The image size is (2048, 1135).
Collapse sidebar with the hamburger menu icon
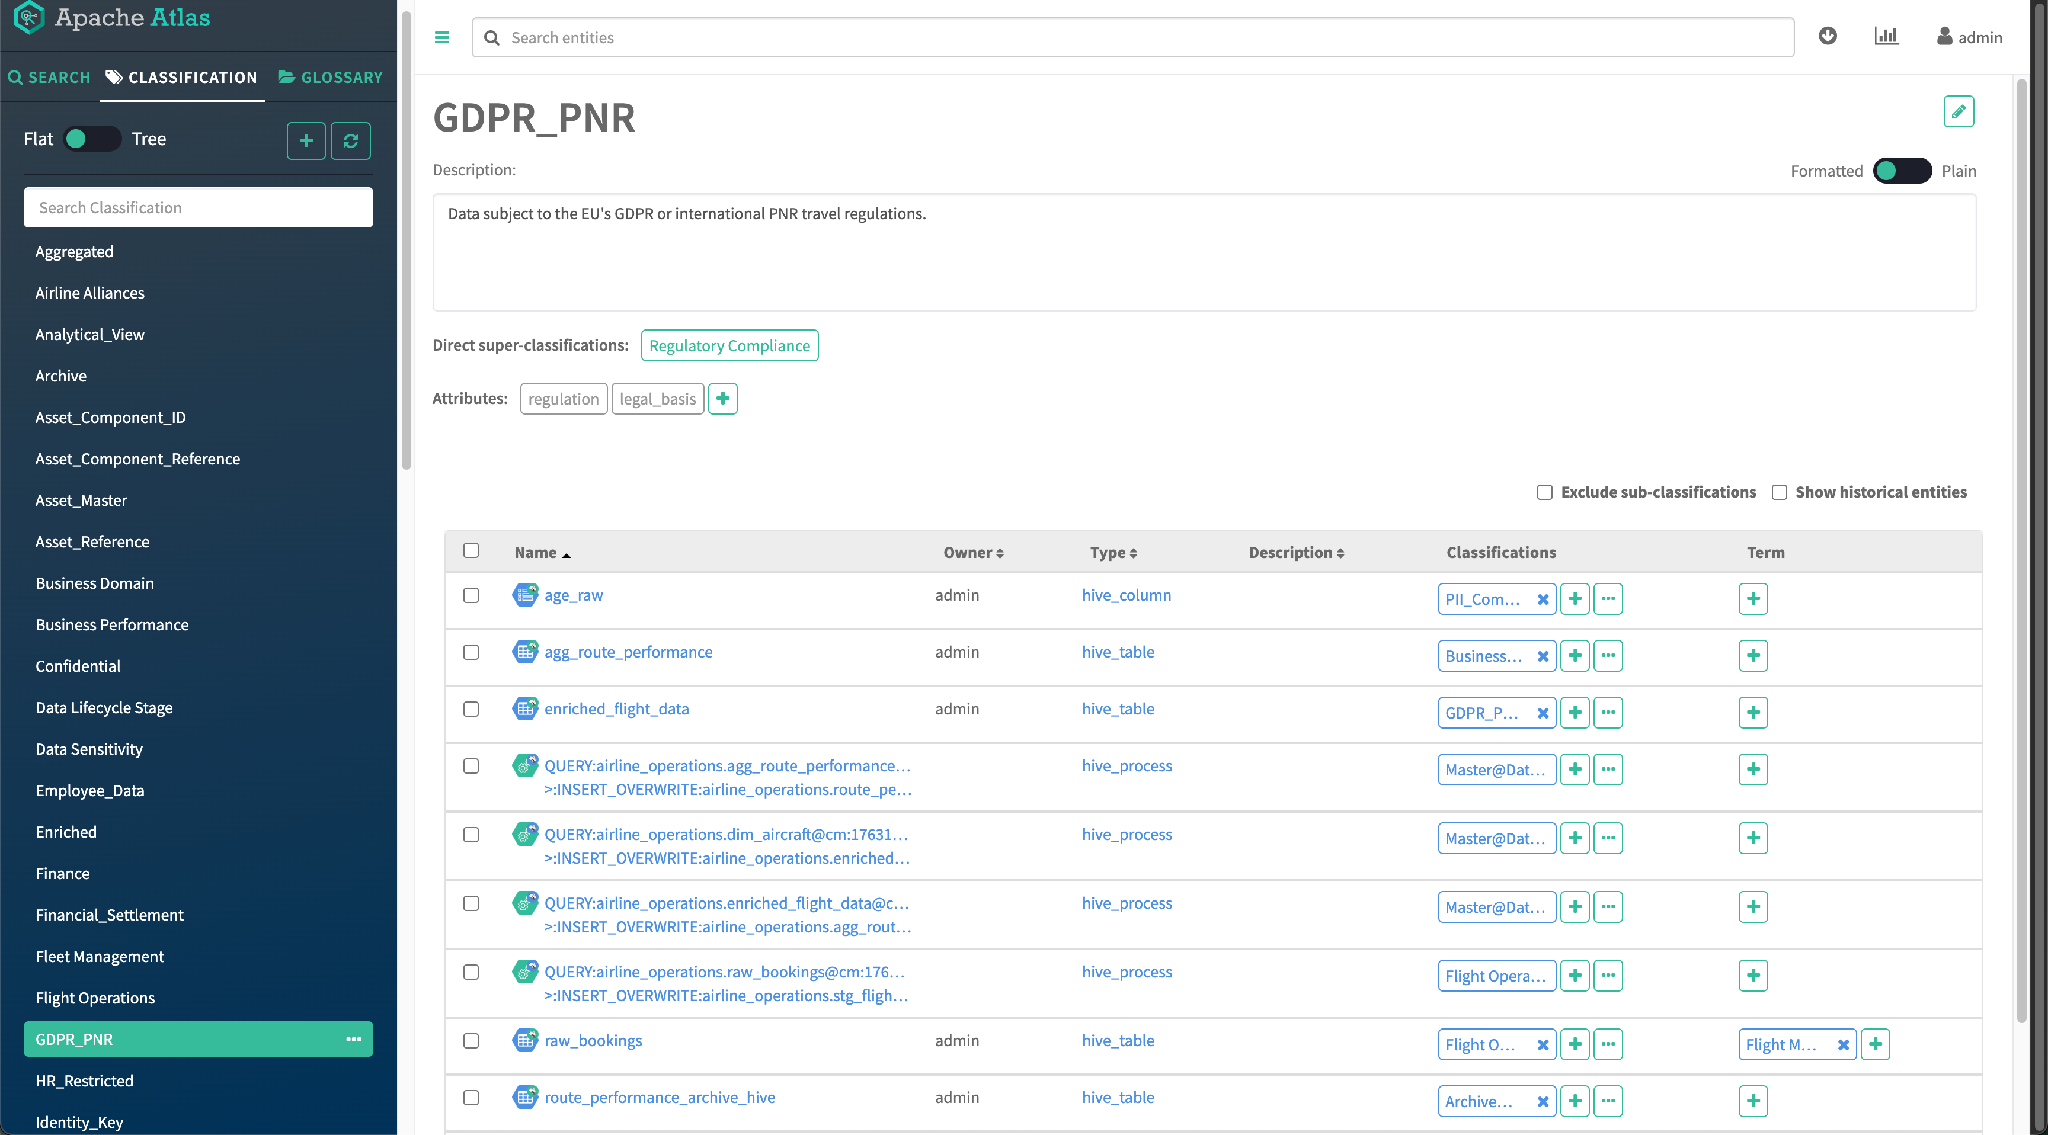click(x=442, y=37)
